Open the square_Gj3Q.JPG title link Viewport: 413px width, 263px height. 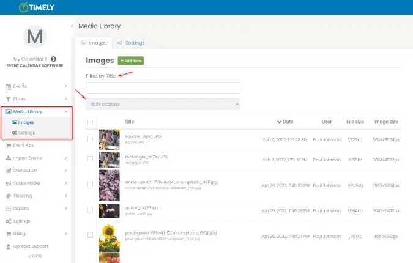point(143,136)
